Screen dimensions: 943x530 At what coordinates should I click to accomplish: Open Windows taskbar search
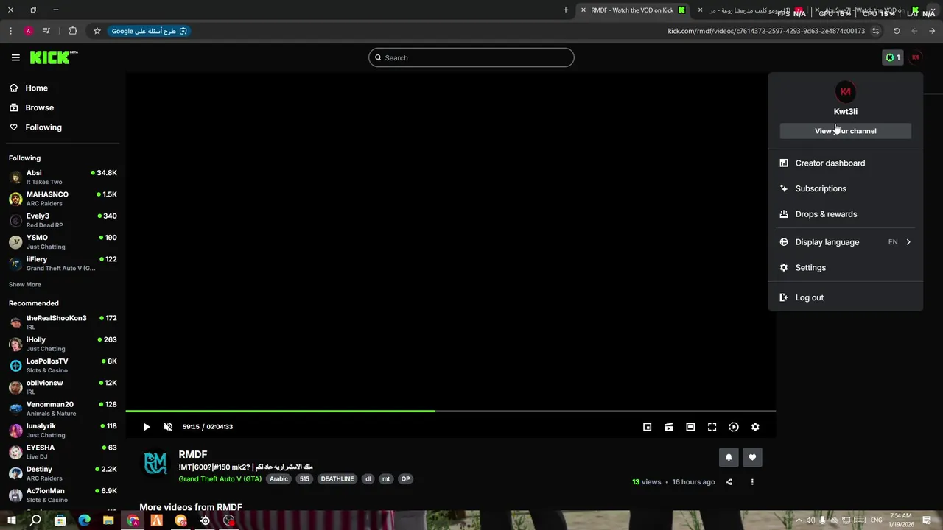tap(35, 520)
